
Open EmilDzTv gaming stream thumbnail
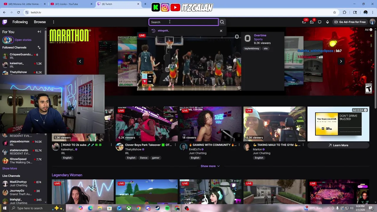211,124
